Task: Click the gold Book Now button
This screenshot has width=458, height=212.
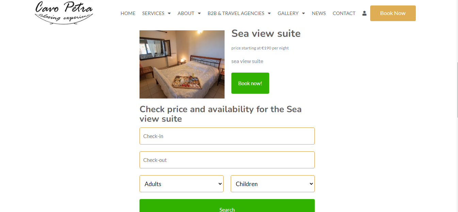Action: (x=393, y=13)
